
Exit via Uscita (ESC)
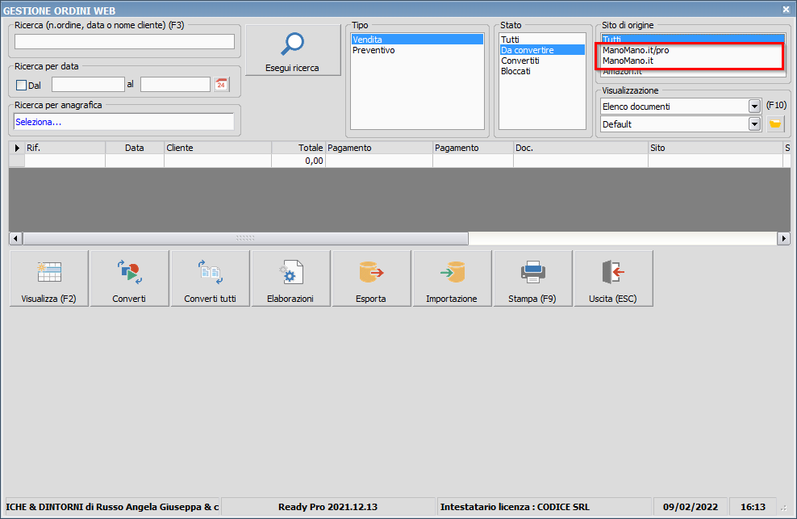pyautogui.click(x=613, y=278)
